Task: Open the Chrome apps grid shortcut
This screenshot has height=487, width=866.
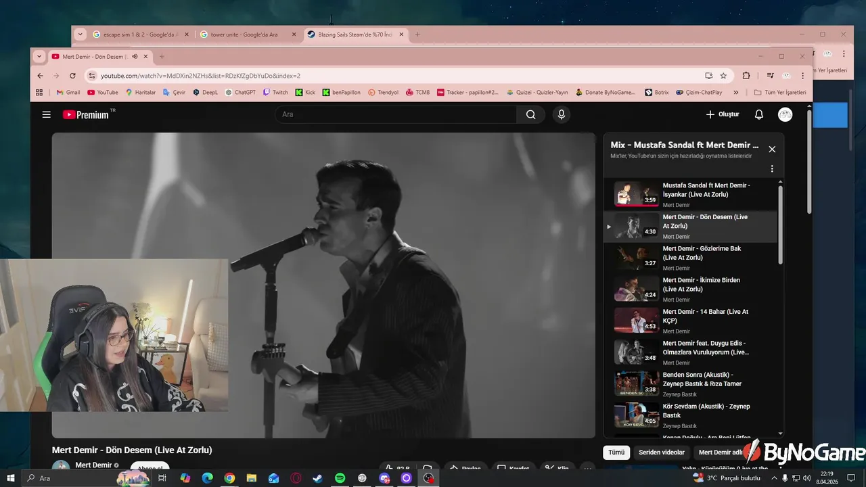Action: pos(39,93)
